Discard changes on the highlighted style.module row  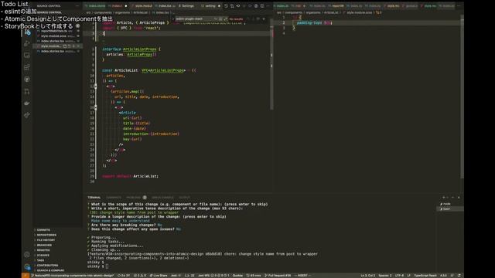tap(70, 46)
